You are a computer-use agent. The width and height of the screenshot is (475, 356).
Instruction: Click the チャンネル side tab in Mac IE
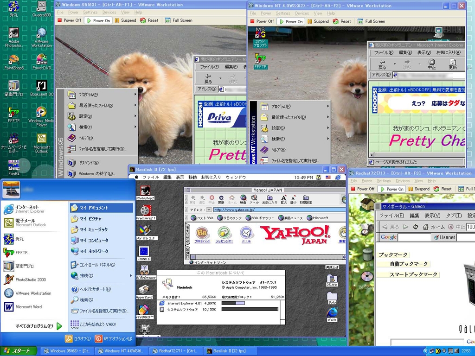187,234
